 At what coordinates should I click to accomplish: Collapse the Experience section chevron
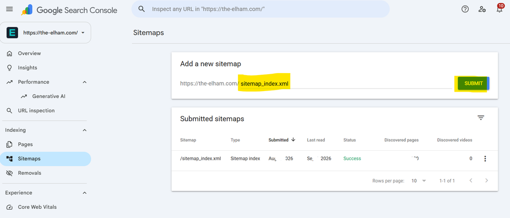pyautogui.click(x=85, y=193)
